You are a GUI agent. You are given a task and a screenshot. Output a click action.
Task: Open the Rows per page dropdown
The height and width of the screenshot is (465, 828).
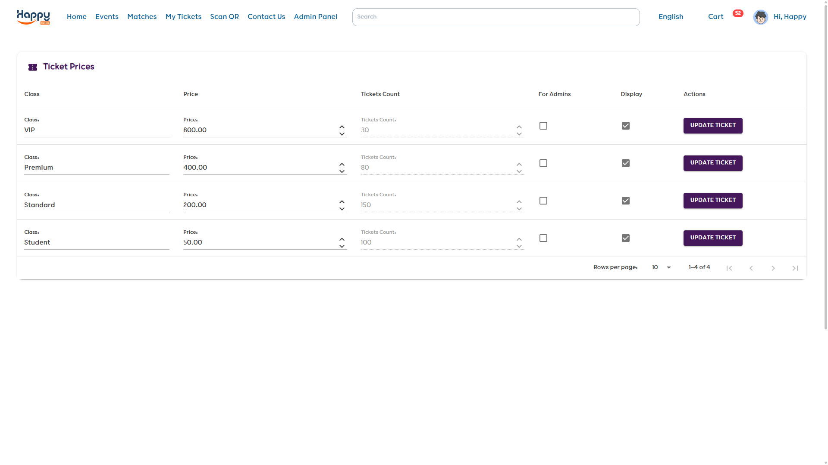coord(661,267)
